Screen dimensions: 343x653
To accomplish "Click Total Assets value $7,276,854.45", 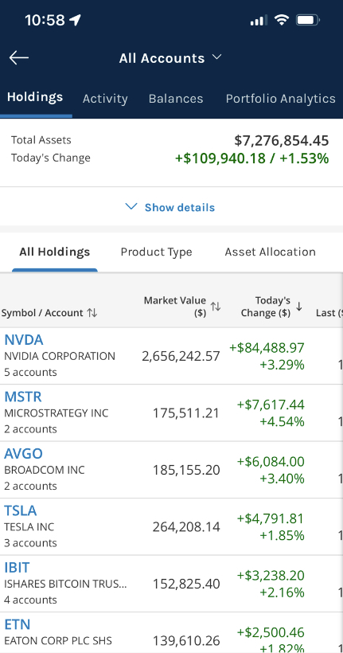I will tap(282, 141).
